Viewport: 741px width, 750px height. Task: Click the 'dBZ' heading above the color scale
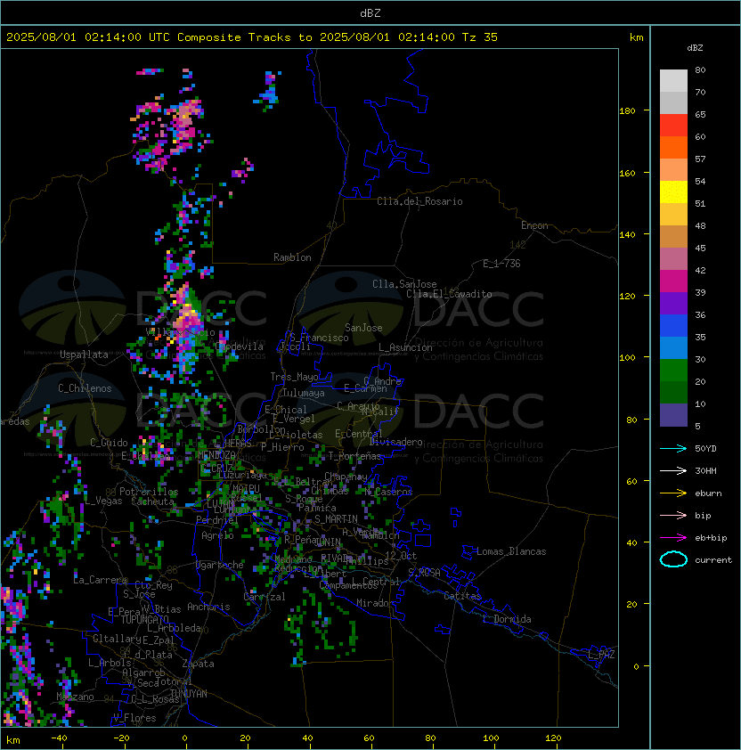point(695,48)
